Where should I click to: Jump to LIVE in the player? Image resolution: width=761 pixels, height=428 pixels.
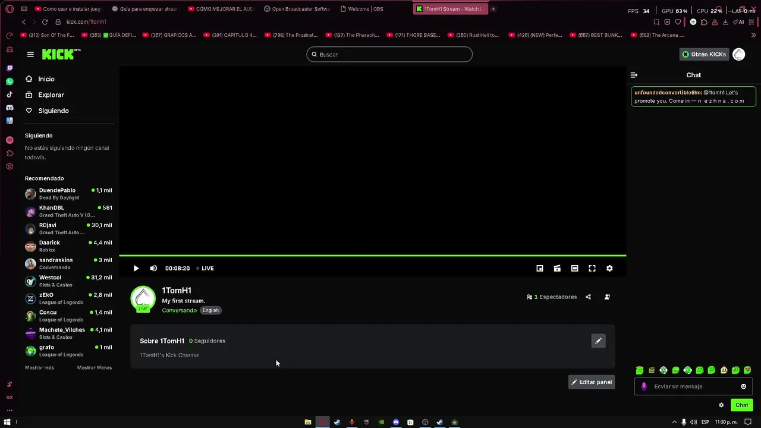click(205, 268)
